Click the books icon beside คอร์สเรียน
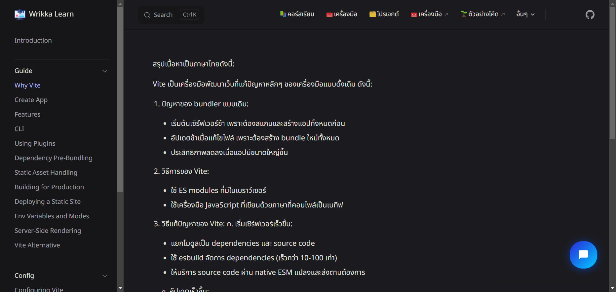 (283, 14)
